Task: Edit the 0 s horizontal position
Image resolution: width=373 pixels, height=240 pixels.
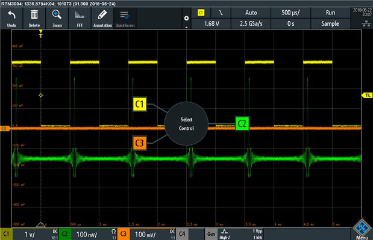Action: click(290, 23)
